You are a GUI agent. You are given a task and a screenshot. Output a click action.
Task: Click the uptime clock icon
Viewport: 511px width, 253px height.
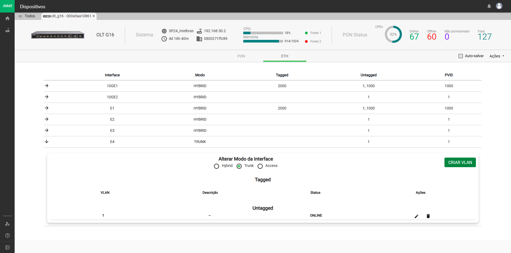point(164,39)
